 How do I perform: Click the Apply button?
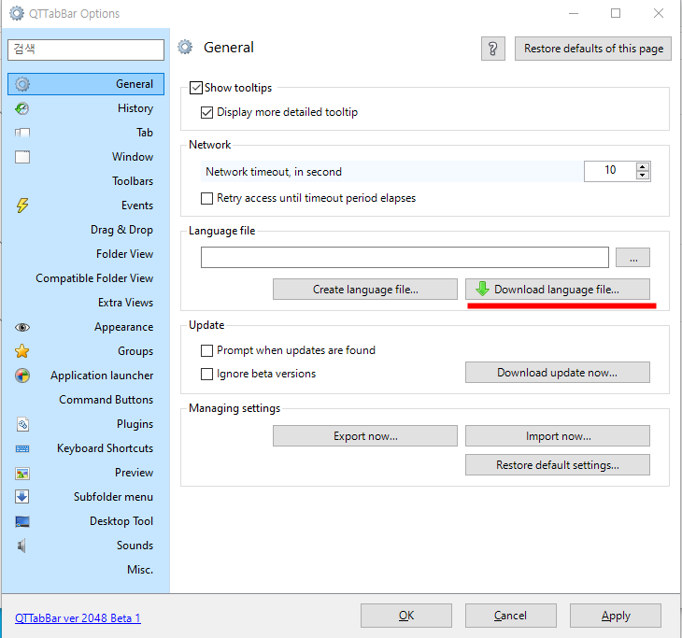coord(616,616)
